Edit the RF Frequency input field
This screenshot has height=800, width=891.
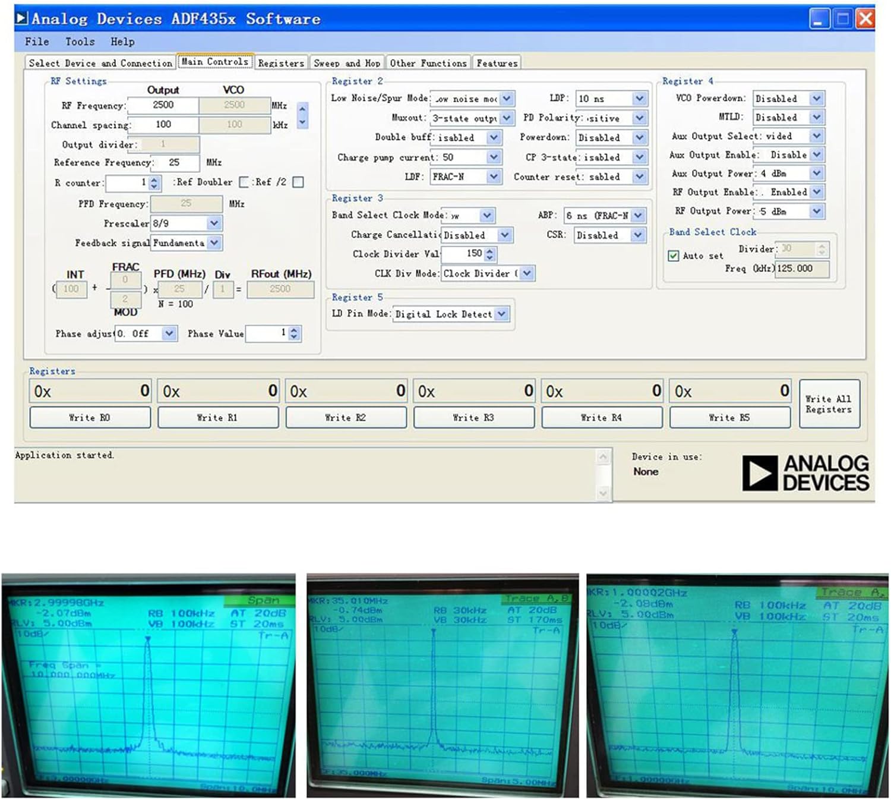click(x=163, y=105)
